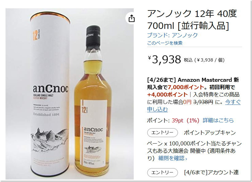Click the 12 years label on bottle
This screenshot has height=182, width=252.
pos(85,110)
